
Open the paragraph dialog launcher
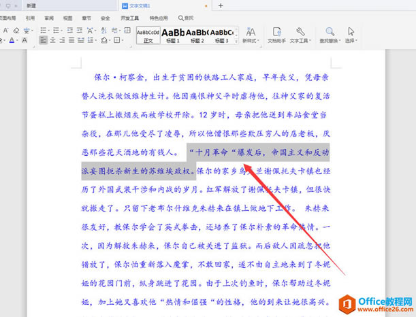[x=131, y=47]
